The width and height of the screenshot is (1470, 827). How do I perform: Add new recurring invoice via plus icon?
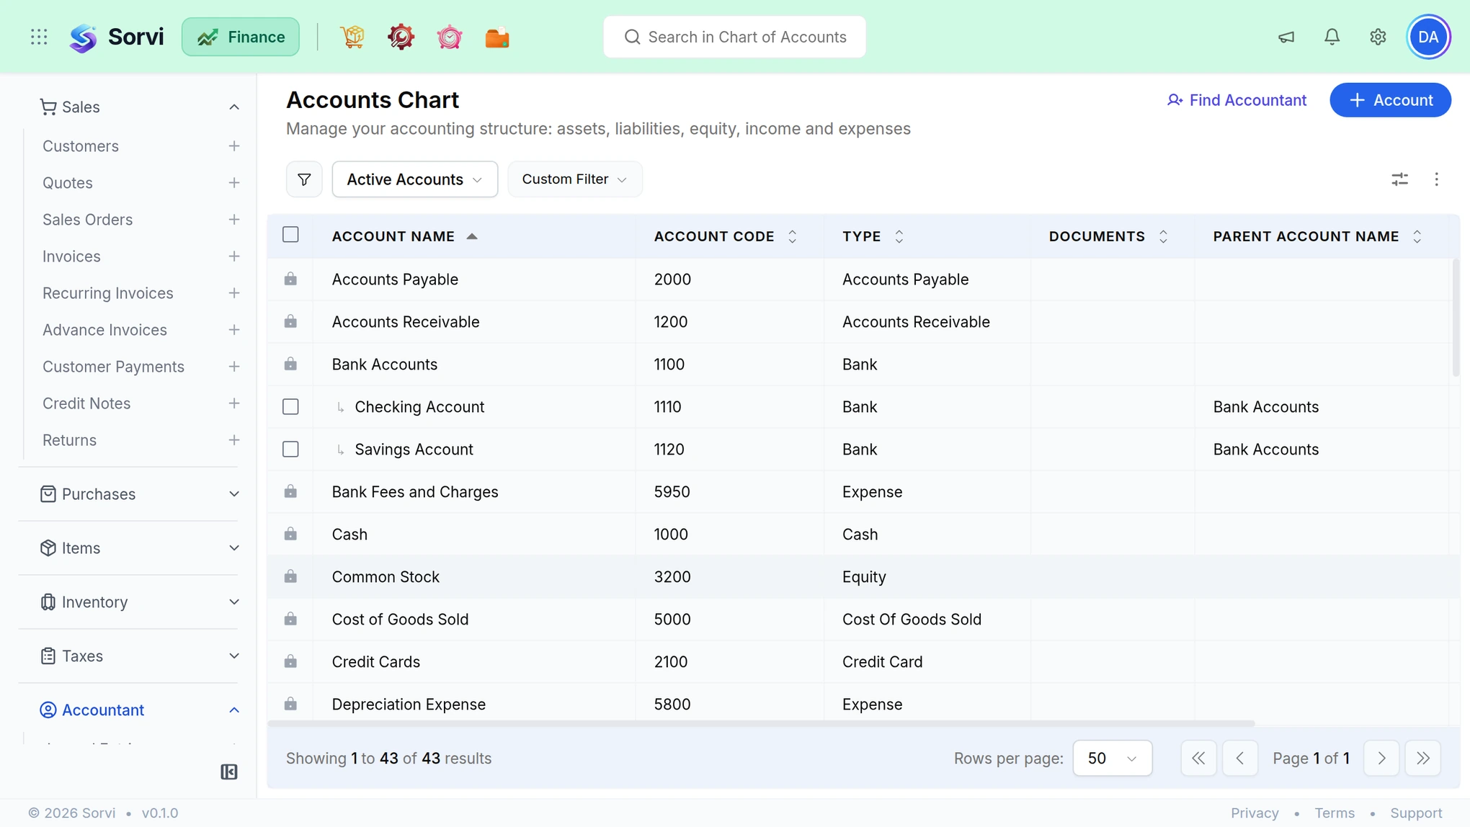(233, 293)
